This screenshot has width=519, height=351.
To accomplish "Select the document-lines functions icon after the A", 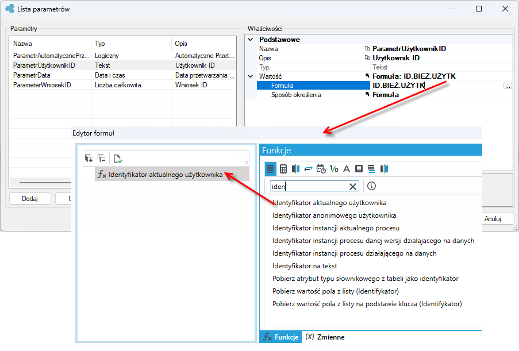I will coord(359,169).
